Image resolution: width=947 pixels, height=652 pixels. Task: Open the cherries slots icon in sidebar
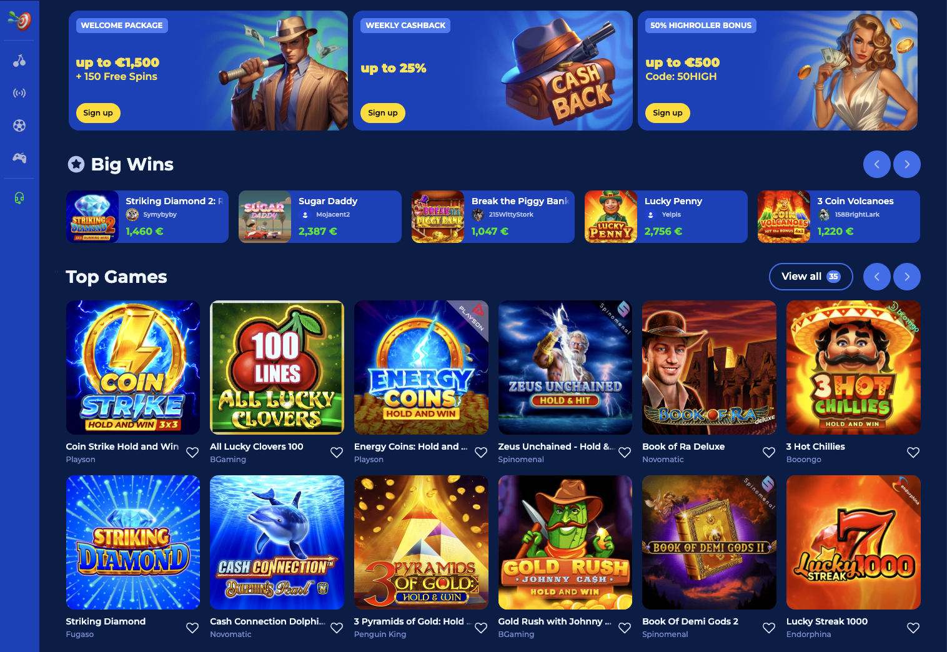point(19,61)
